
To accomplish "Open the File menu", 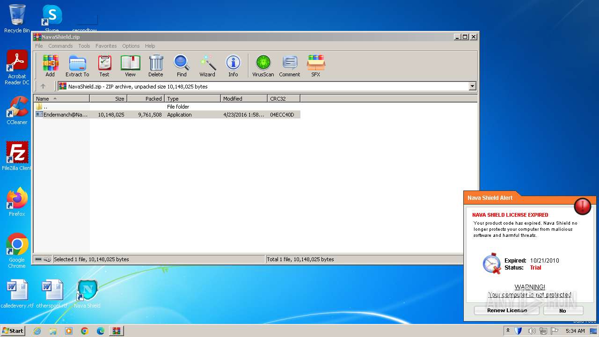I will 39,46.
